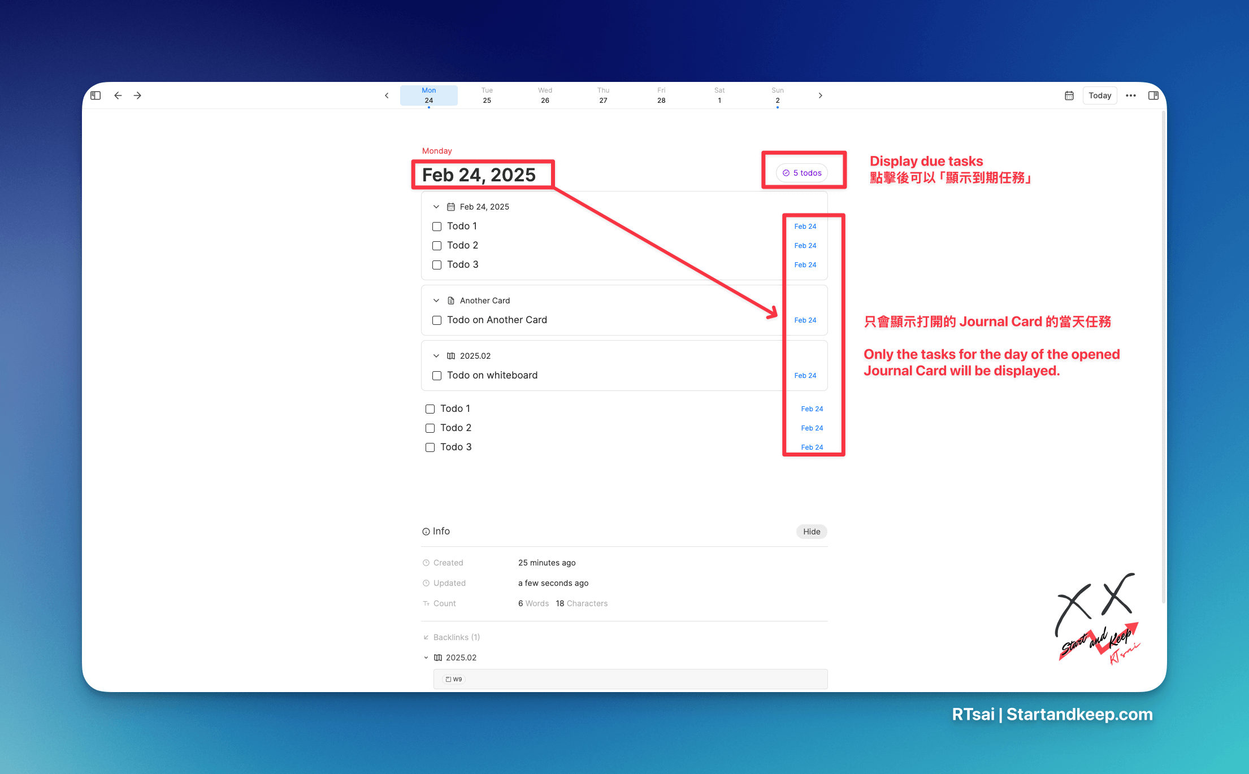Click the 5 todos badge
The image size is (1249, 774).
(x=802, y=173)
